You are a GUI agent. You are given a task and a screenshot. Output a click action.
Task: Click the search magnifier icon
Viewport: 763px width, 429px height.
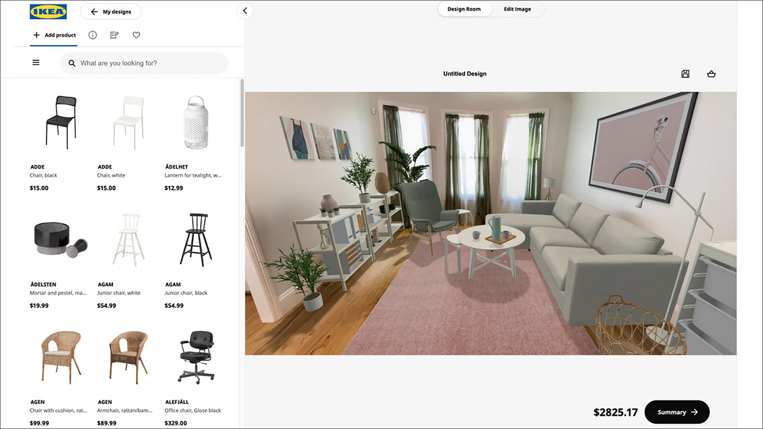coord(72,63)
